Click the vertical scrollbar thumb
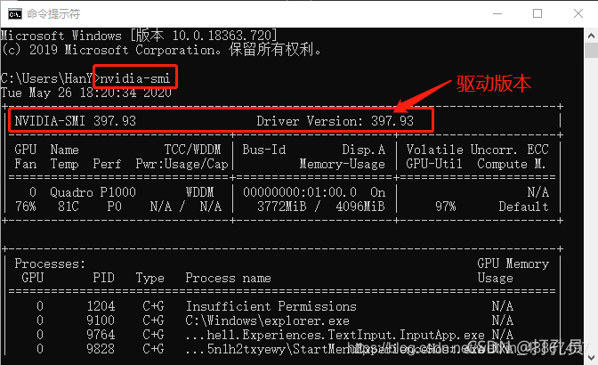This screenshot has width=598, height=365. click(x=591, y=51)
